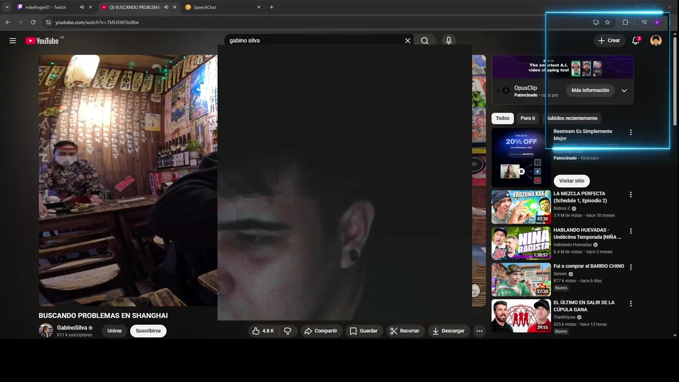679x382 pixels.
Task: Bookmark this page with the star icon
Action: coord(607,22)
